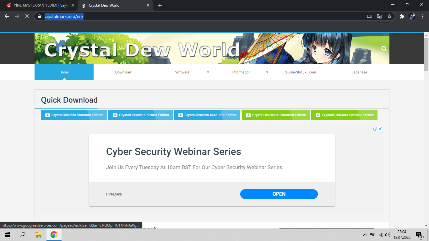Screen dimensions: 429x241
Task: Open a new tab with the plus button
Action: pyautogui.click(x=160, y=5)
